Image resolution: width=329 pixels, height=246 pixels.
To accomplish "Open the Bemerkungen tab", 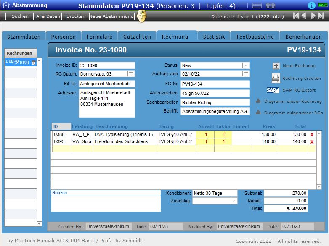I will (303, 37).
